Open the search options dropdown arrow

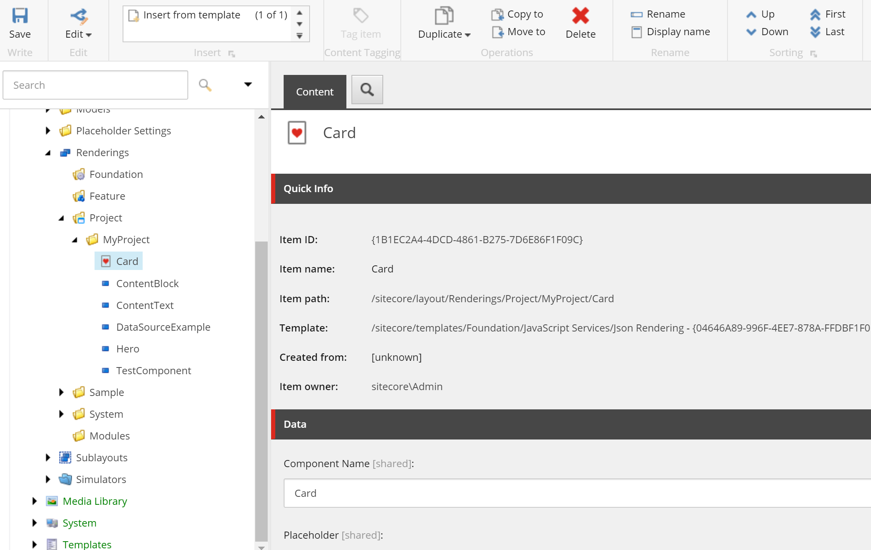point(248,85)
